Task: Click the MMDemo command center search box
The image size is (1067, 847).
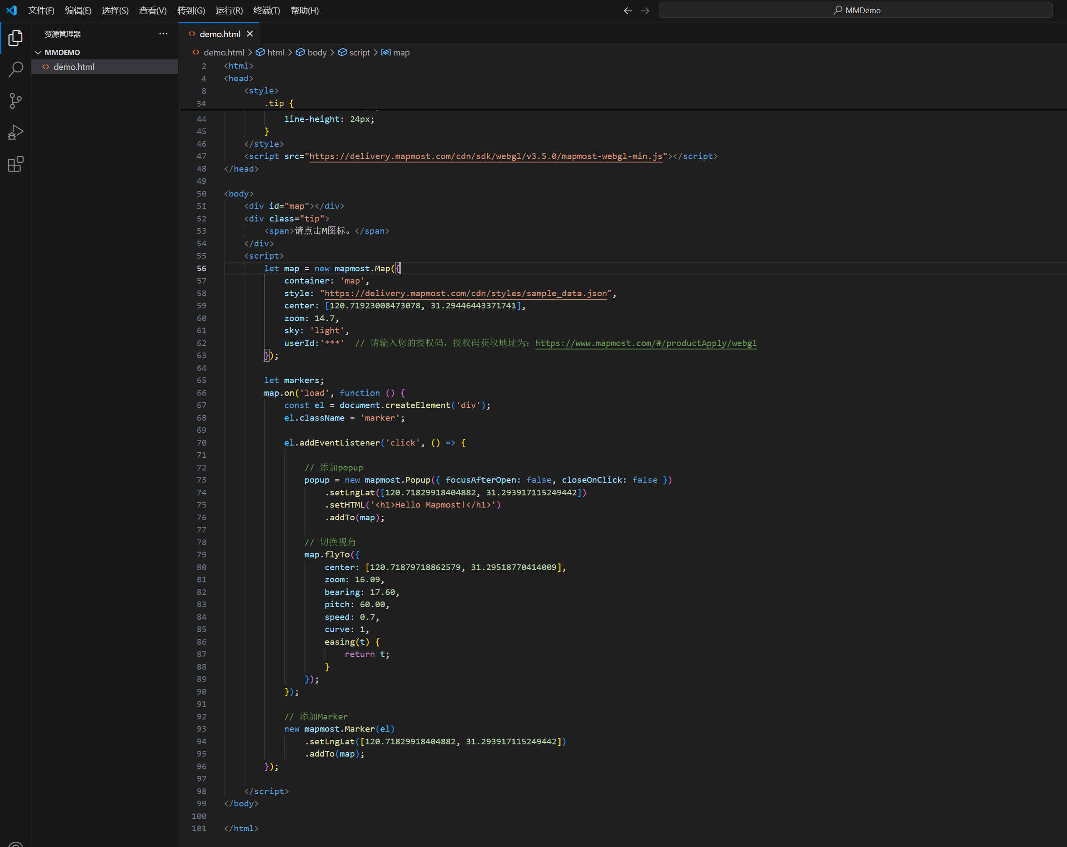Action: tap(856, 10)
